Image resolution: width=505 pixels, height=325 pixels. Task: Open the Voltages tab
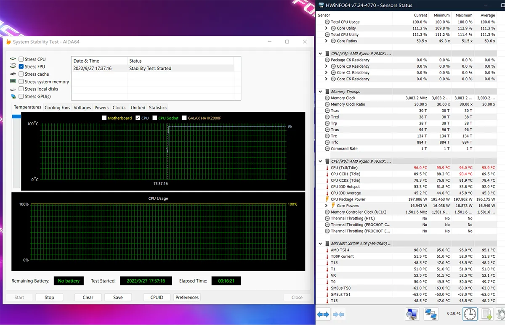pyautogui.click(x=82, y=108)
